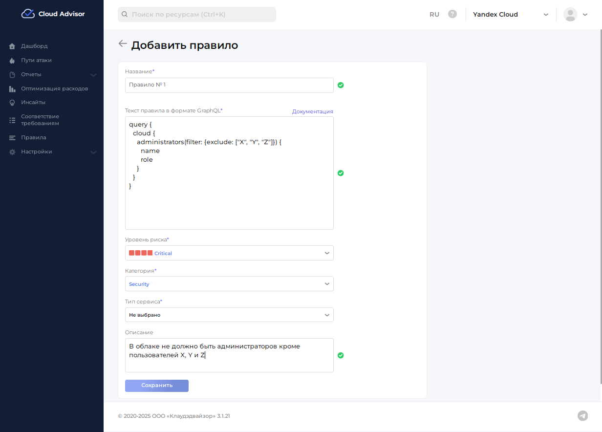Click the "Категория" label
602x432 pixels.
(141, 270)
